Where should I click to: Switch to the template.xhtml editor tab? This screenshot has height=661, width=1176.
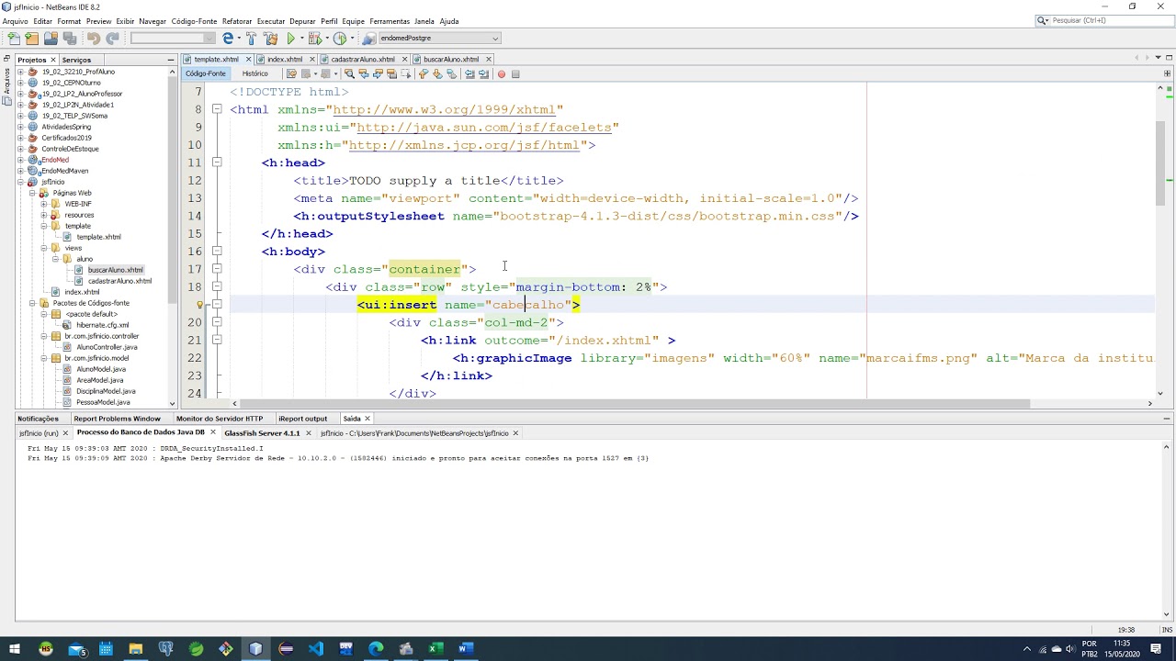tap(216, 59)
